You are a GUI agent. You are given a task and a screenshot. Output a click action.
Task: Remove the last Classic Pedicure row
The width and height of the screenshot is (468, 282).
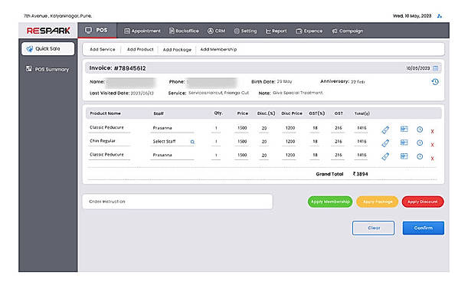(x=432, y=159)
